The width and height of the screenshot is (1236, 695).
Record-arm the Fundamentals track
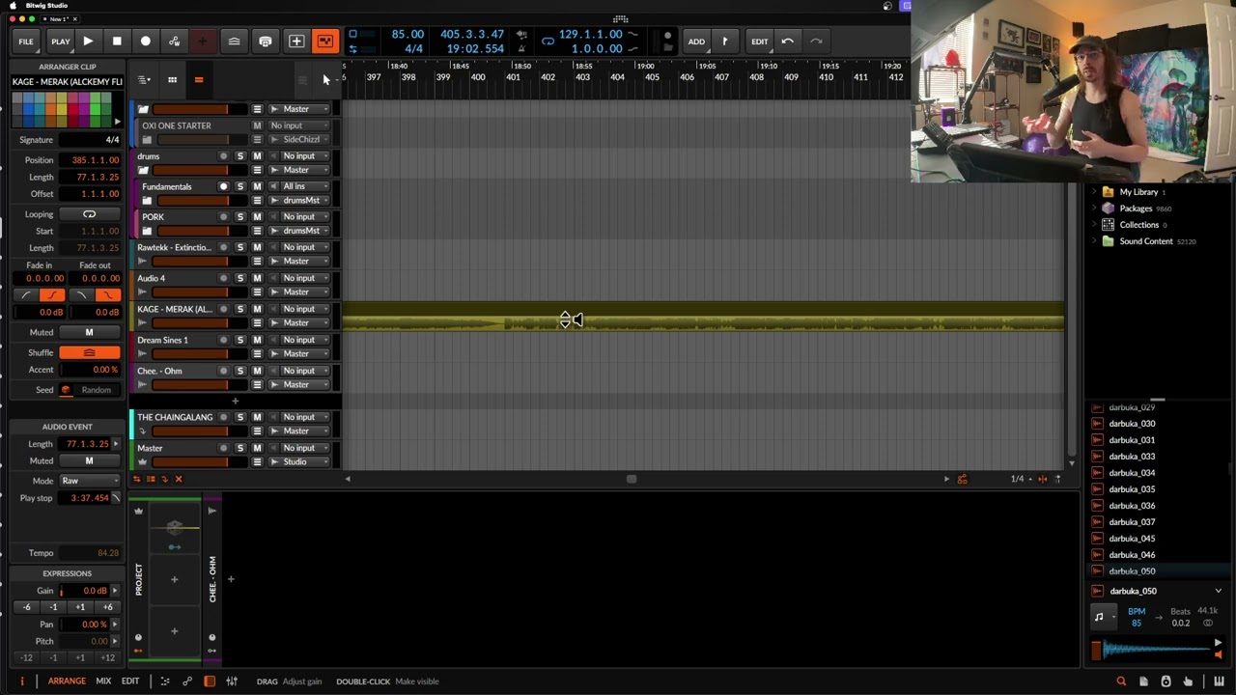point(224,186)
